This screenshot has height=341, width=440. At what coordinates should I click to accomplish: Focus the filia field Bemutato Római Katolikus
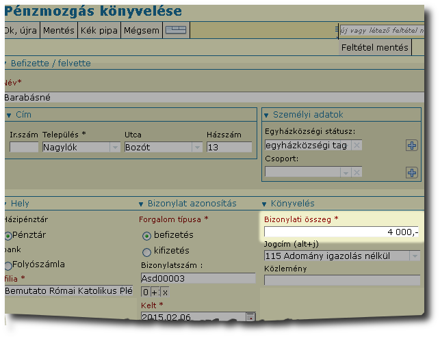point(68,291)
